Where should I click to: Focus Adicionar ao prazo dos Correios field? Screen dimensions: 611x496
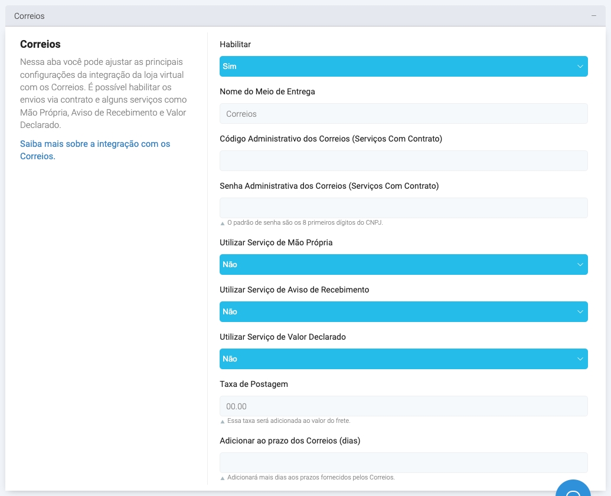click(403, 463)
